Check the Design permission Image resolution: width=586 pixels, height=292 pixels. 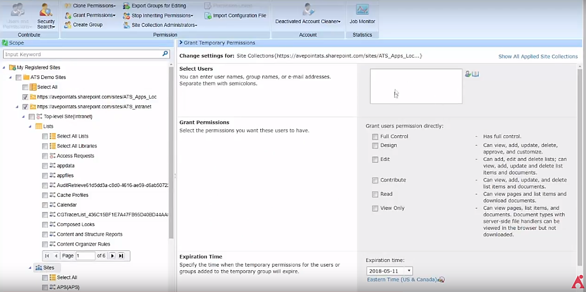[x=375, y=146]
